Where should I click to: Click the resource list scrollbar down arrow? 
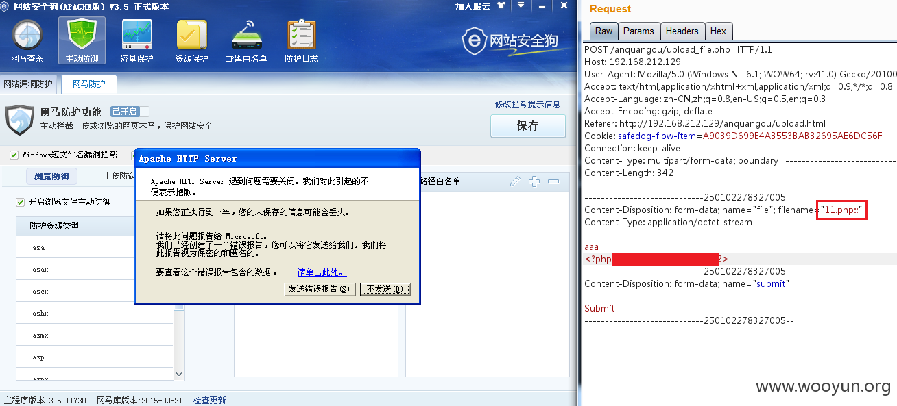(x=179, y=374)
